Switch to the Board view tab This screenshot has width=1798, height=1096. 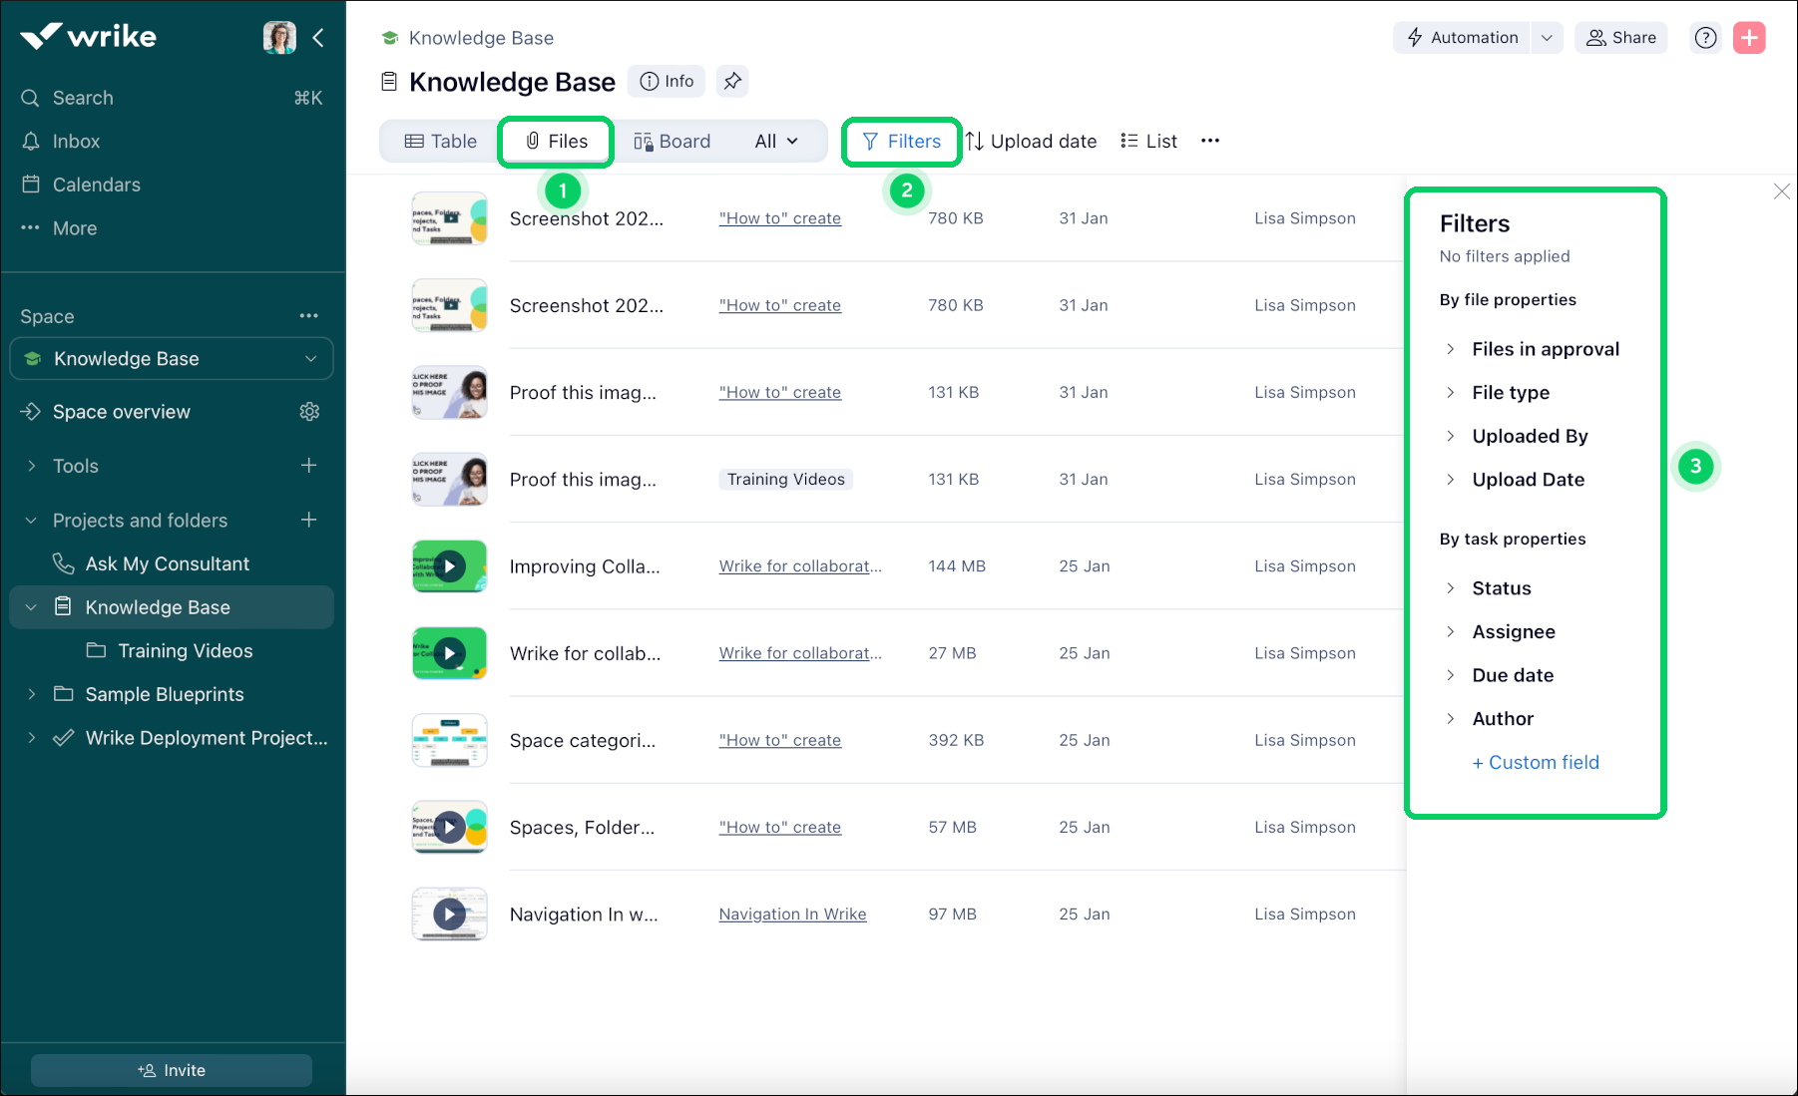coord(674,141)
